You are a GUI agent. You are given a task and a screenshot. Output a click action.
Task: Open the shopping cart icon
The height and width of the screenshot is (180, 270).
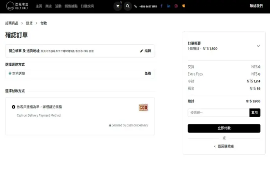point(117,6)
